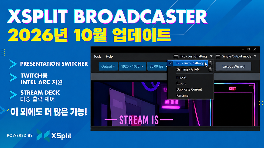Screen dimensions: 264x148
Task: Click the arrow bullet beside PRESENTATION SWITCHER
Action: point(13,64)
